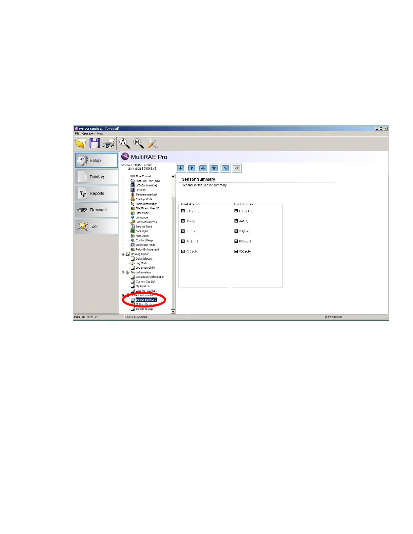
Task: Click H2S(ppm) checkbox in Installed Sensor
Action: (x=183, y=241)
